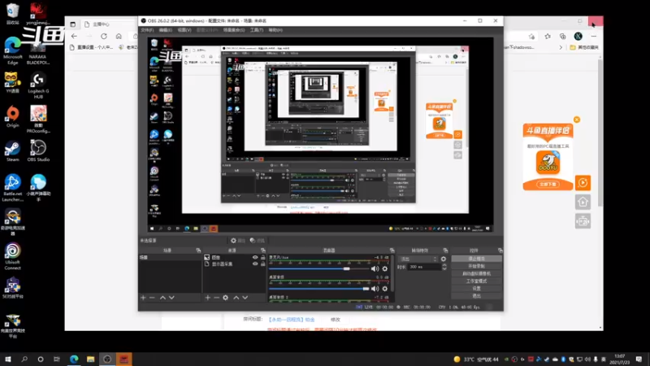Adjust the 麦克风/Aux volume slider
This screenshot has width=650, height=366.
[318, 269]
